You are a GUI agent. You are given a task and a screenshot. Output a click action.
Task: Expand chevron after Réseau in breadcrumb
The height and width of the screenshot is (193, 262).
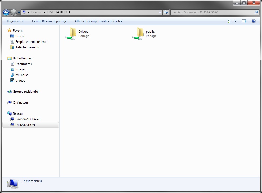(44, 12)
